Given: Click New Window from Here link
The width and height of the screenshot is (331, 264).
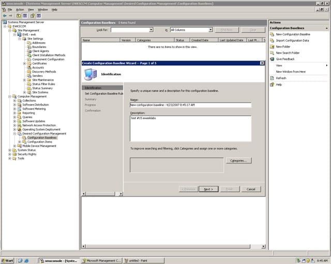Looking at the screenshot, I should pyautogui.click(x=291, y=72).
